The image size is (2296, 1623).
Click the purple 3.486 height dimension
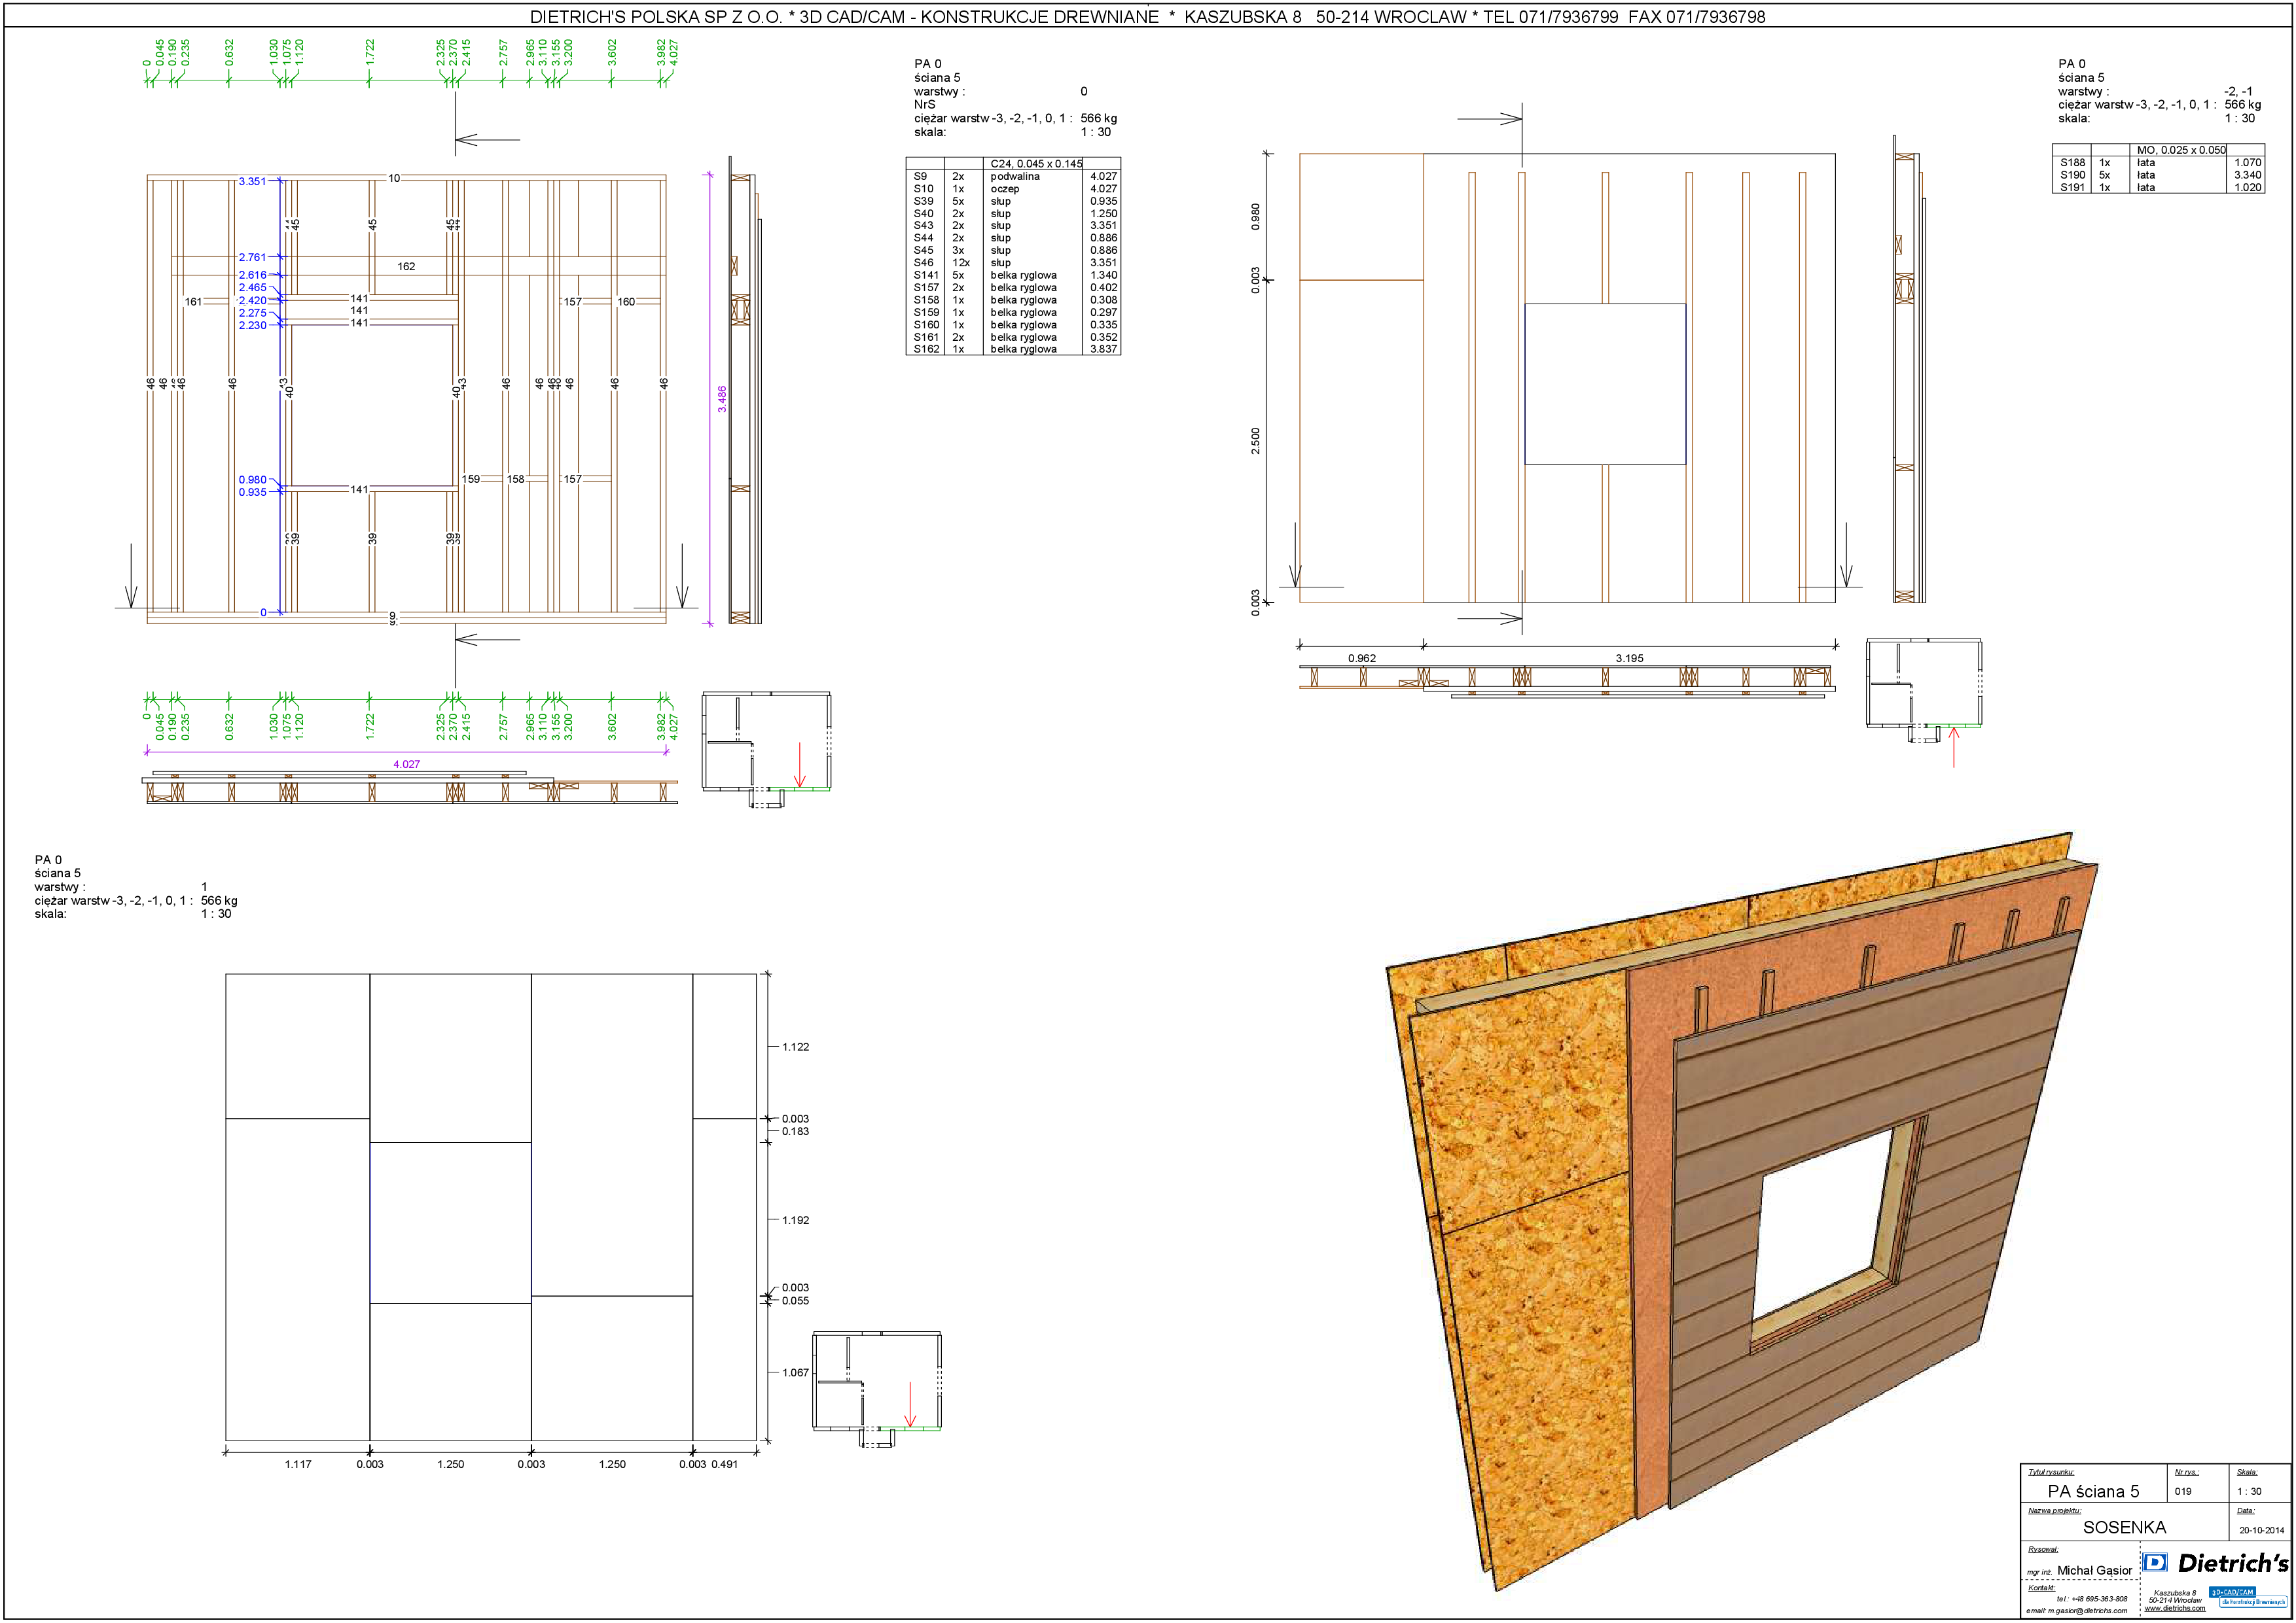click(x=722, y=399)
